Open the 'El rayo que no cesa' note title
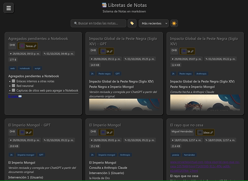The image size is (248, 181). coord(187,125)
